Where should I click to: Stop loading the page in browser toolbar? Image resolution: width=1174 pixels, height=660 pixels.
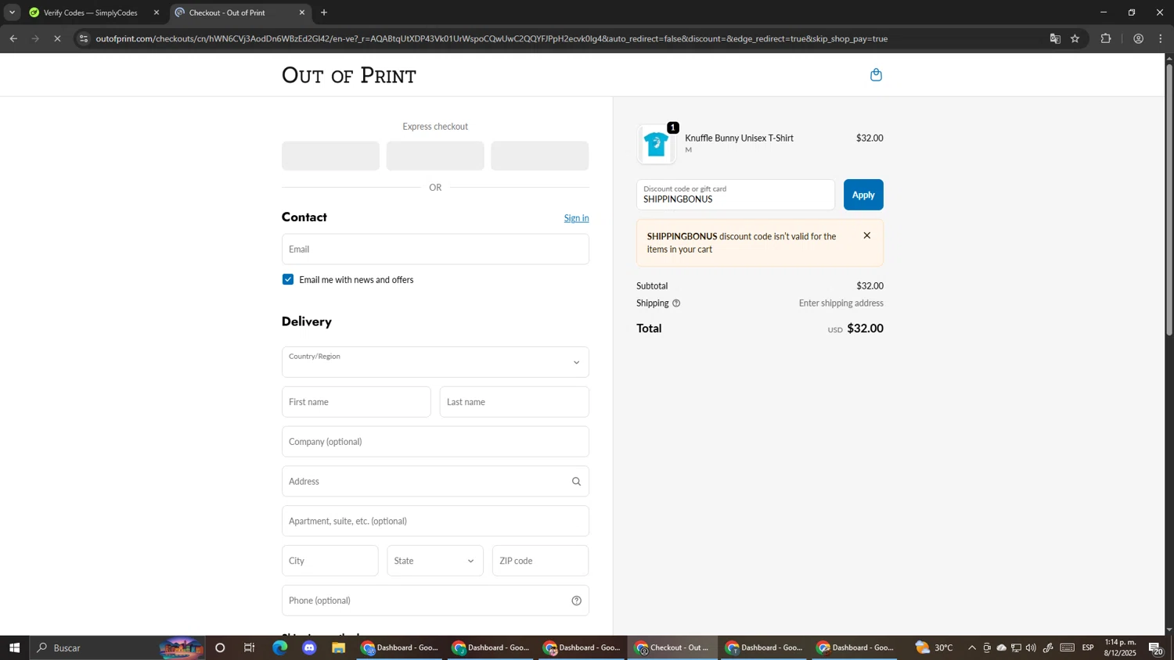[57, 38]
